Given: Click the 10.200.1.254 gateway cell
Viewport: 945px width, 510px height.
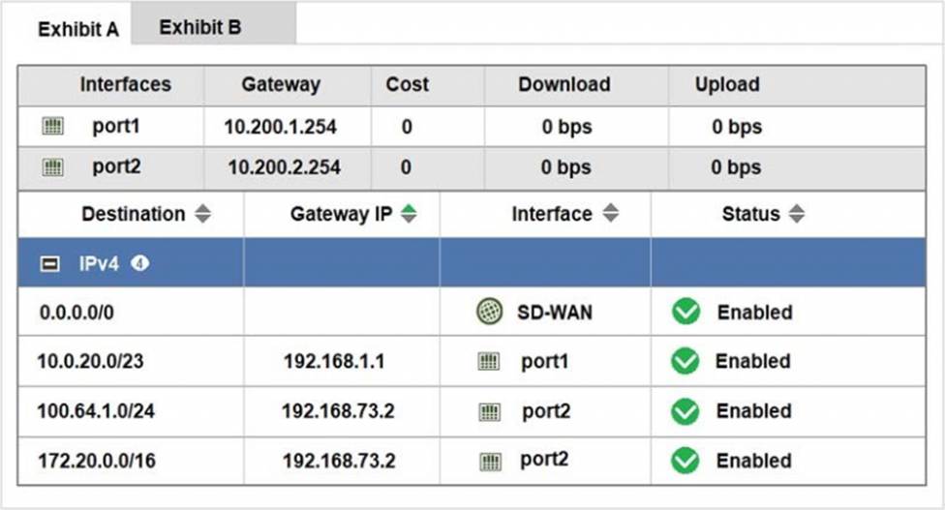Looking at the screenshot, I should point(280,127).
